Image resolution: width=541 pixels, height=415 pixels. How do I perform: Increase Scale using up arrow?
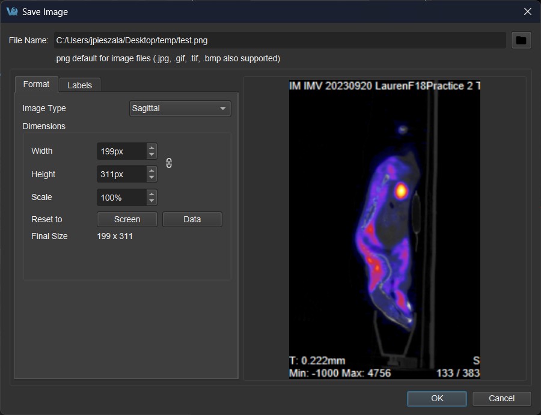click(x=152, y=193)
